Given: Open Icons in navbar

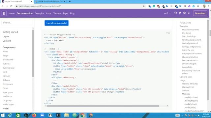Looking at the screenshot, I should point(48,13).
